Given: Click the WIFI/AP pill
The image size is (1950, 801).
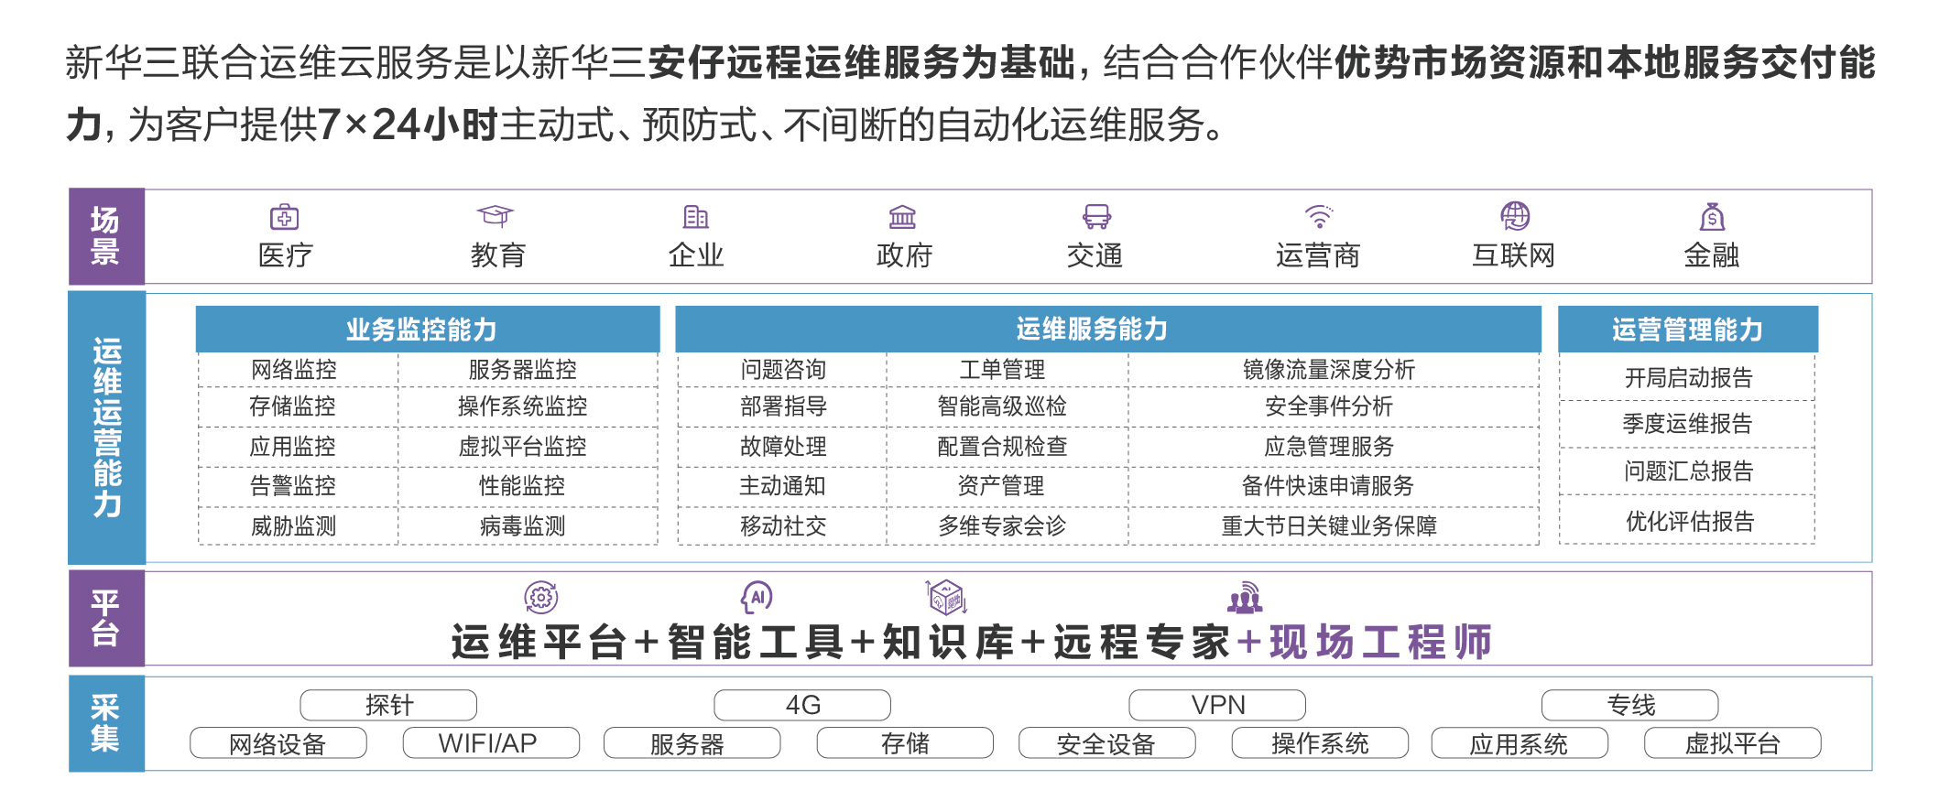Looking at the screenshot, I should 491,743.
